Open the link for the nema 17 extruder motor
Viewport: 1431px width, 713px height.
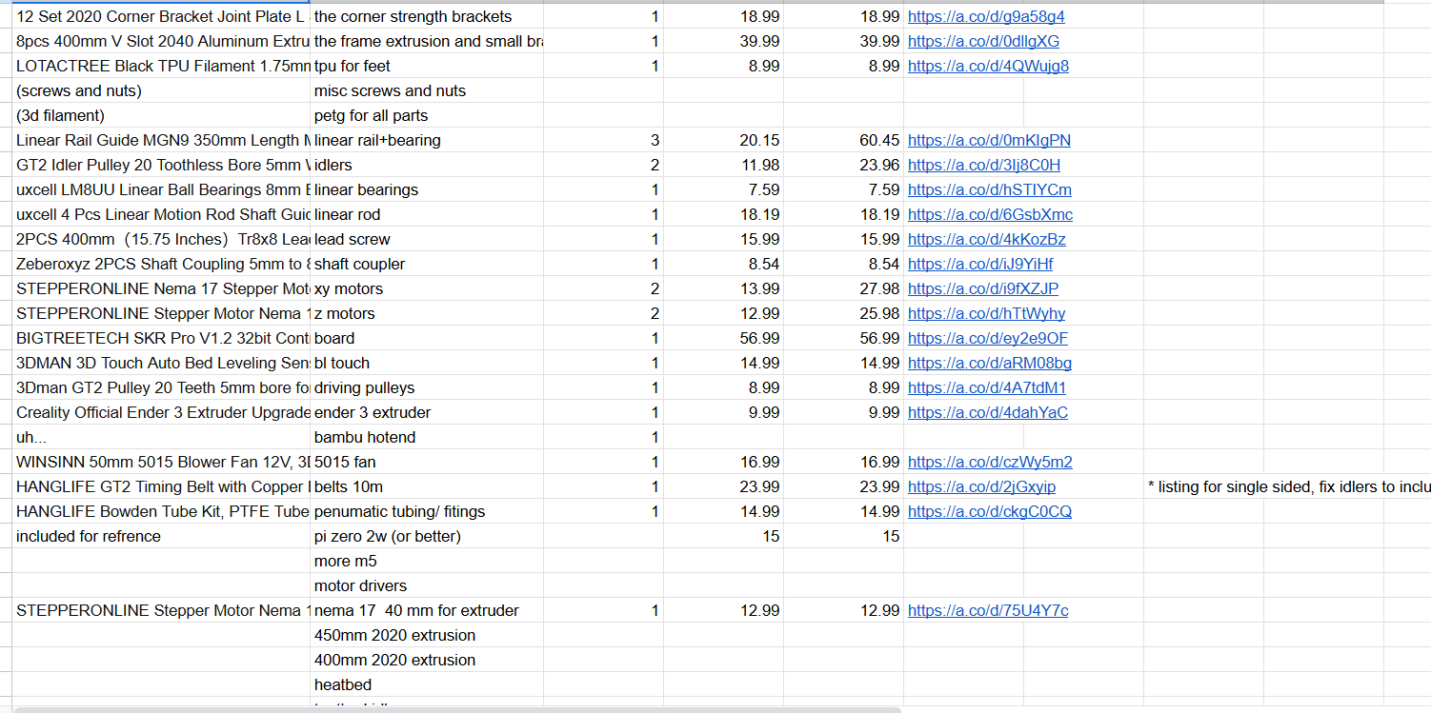coord(987,610)
